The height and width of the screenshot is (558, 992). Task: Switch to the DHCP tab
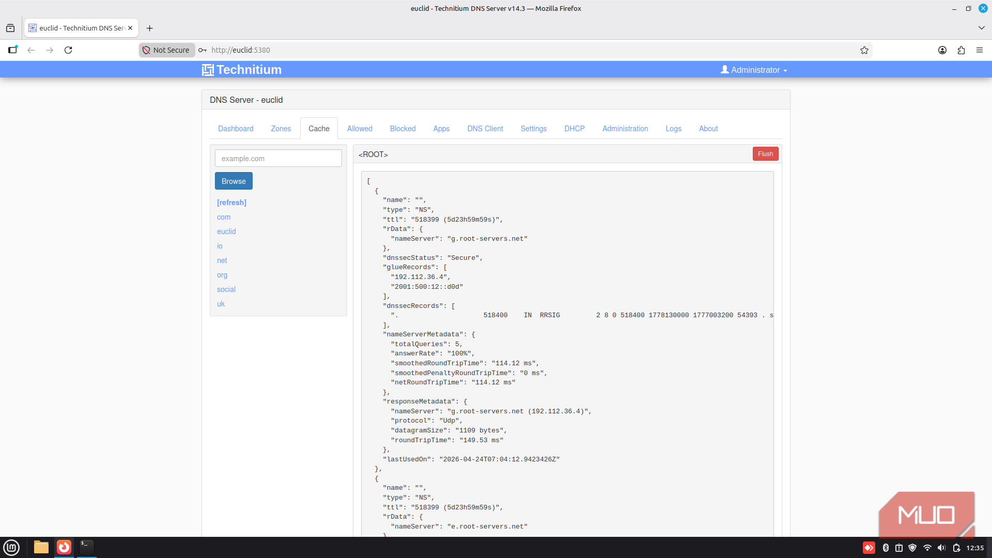pos(575,129)
